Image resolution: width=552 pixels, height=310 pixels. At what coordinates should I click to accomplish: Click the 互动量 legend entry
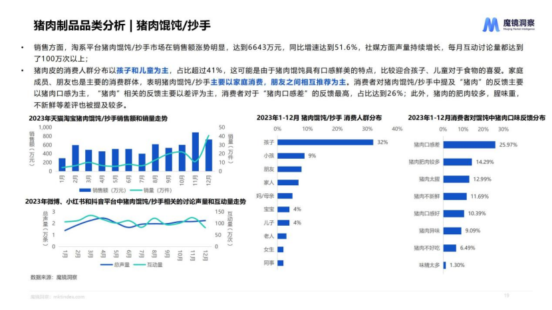click(152, 264)
